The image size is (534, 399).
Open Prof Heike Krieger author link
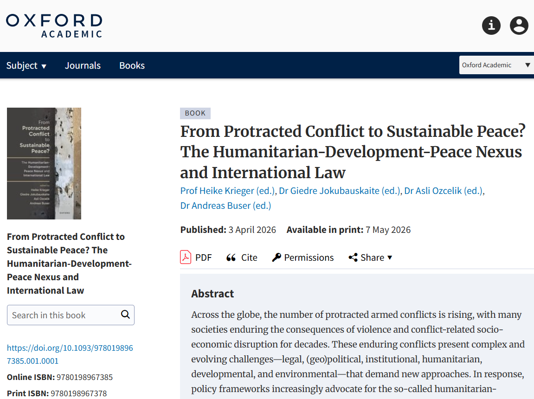pyautogui.click(x=228, y=191)
